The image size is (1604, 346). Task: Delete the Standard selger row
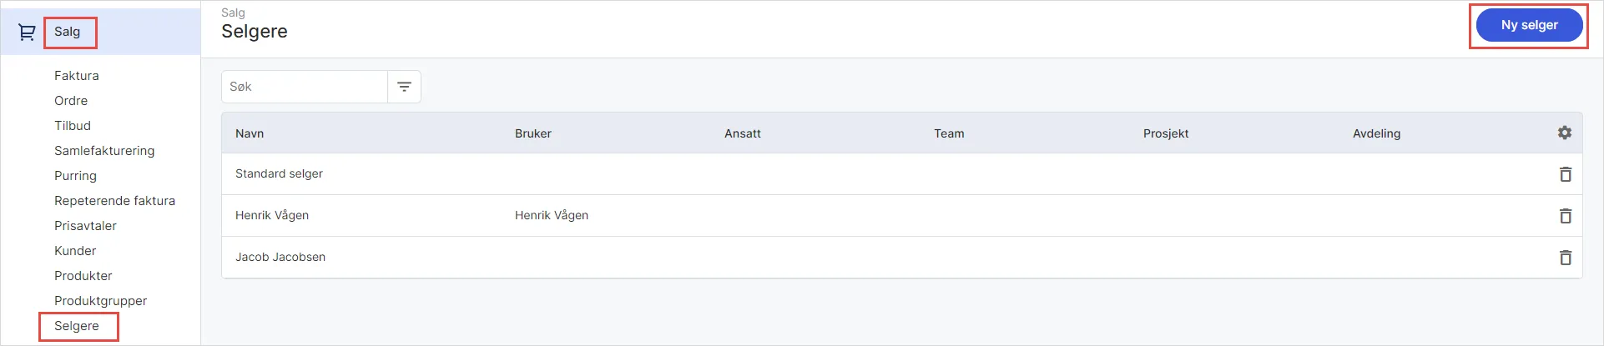[x=1565, y=174]
